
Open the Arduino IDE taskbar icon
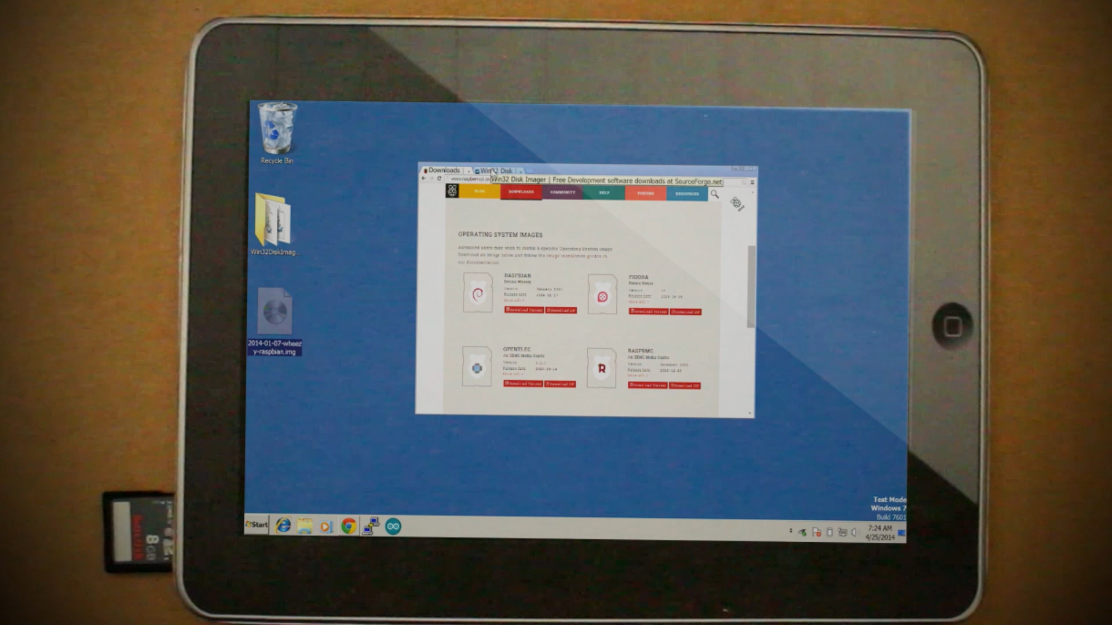[393, 526]
